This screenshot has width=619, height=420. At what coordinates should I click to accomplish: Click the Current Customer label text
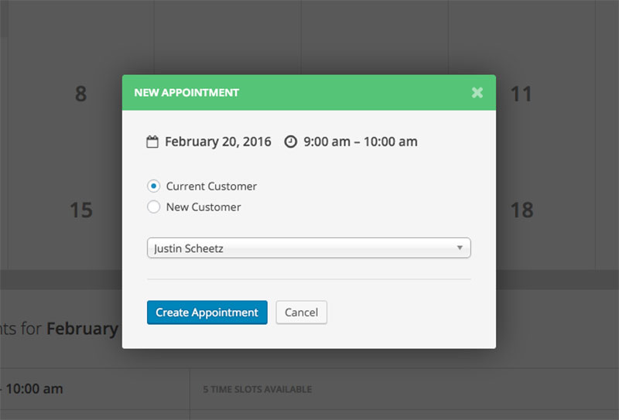(x=211, y=186)
